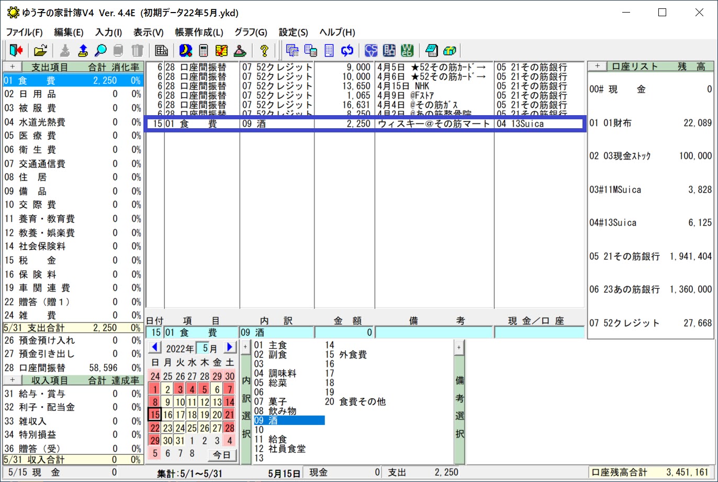The height and width of the screenshot is (482, 718).
Task: Select account 01 01財布 in account list
Action: click(x=650, y=123)
